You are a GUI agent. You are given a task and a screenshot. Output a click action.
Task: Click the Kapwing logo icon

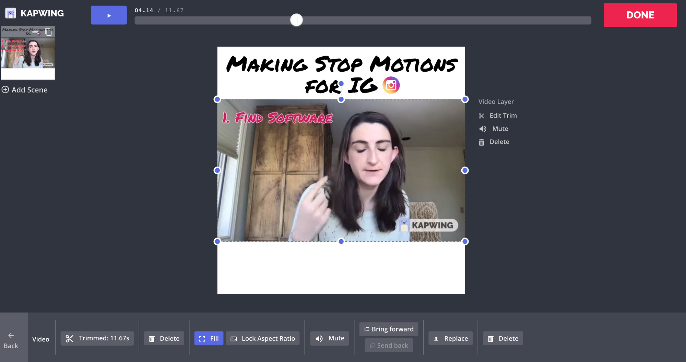(11, 13)
